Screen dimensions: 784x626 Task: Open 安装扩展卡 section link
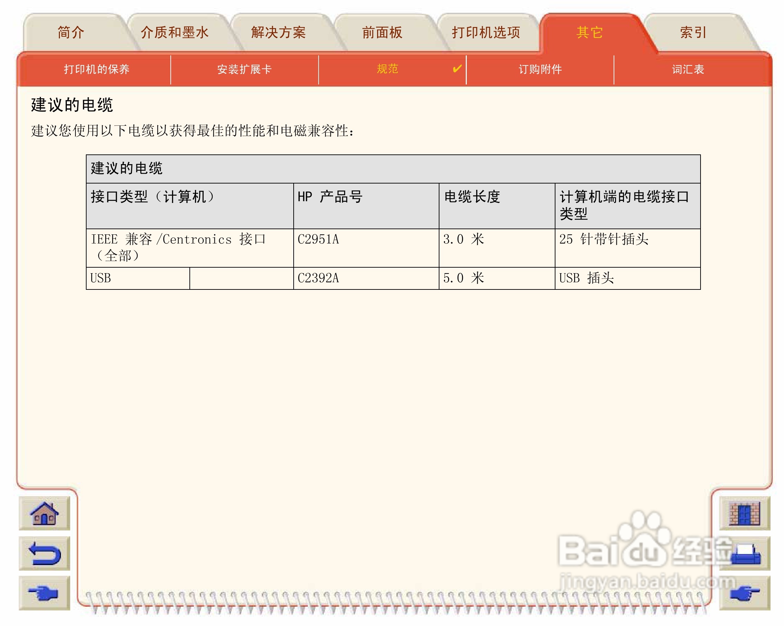(x=244, y=69)
